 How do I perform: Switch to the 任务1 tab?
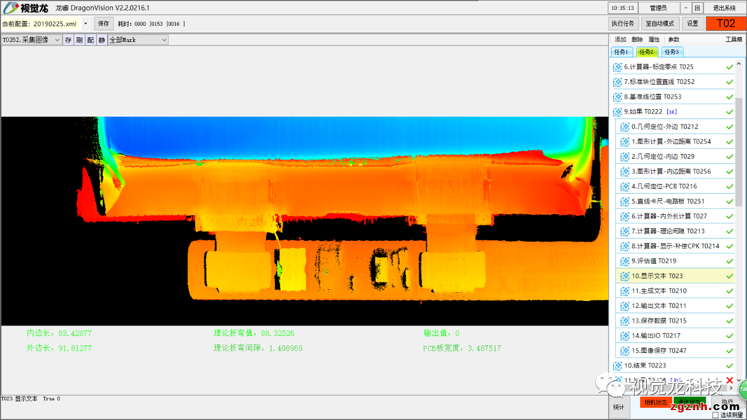[622, 52]
